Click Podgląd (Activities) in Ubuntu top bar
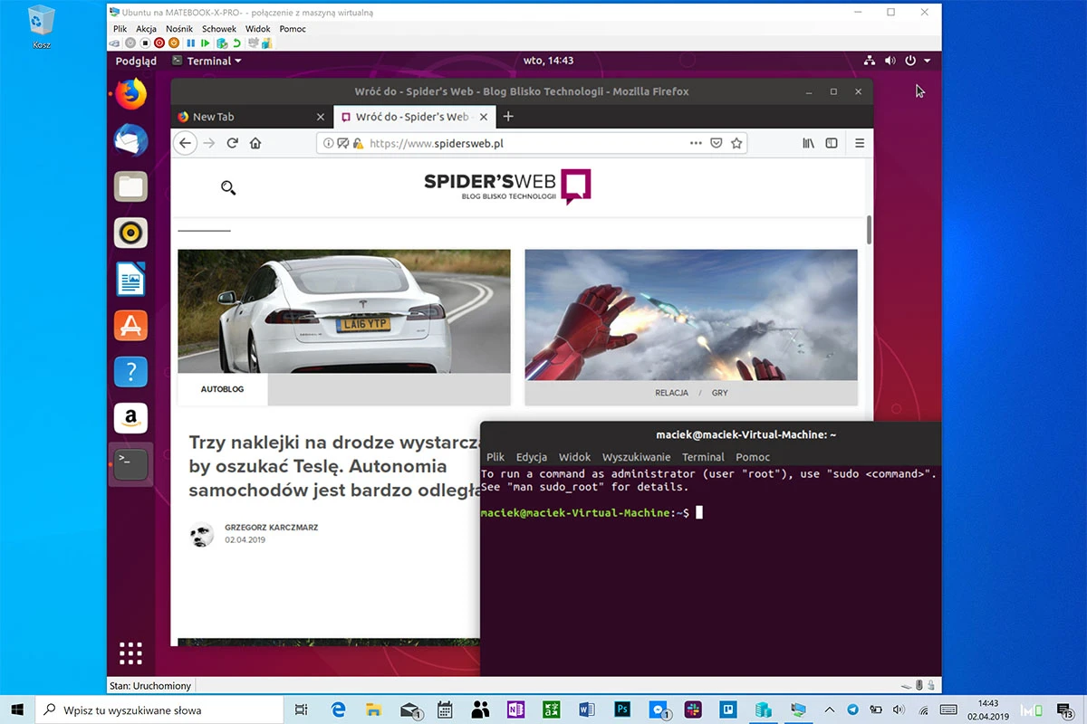This screenshot has width=1087, height=724. [136, 62]
